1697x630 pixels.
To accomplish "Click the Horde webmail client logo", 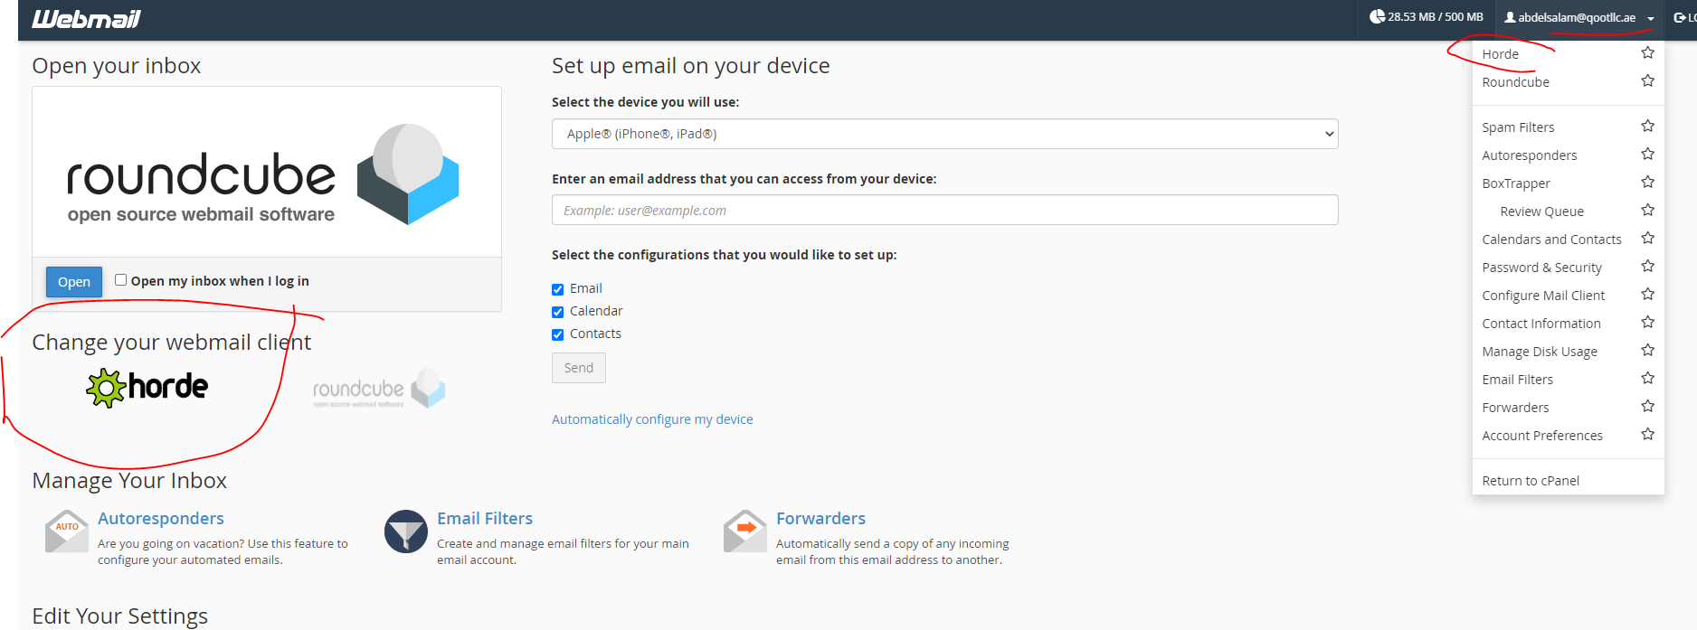I will tap(147, 387).
